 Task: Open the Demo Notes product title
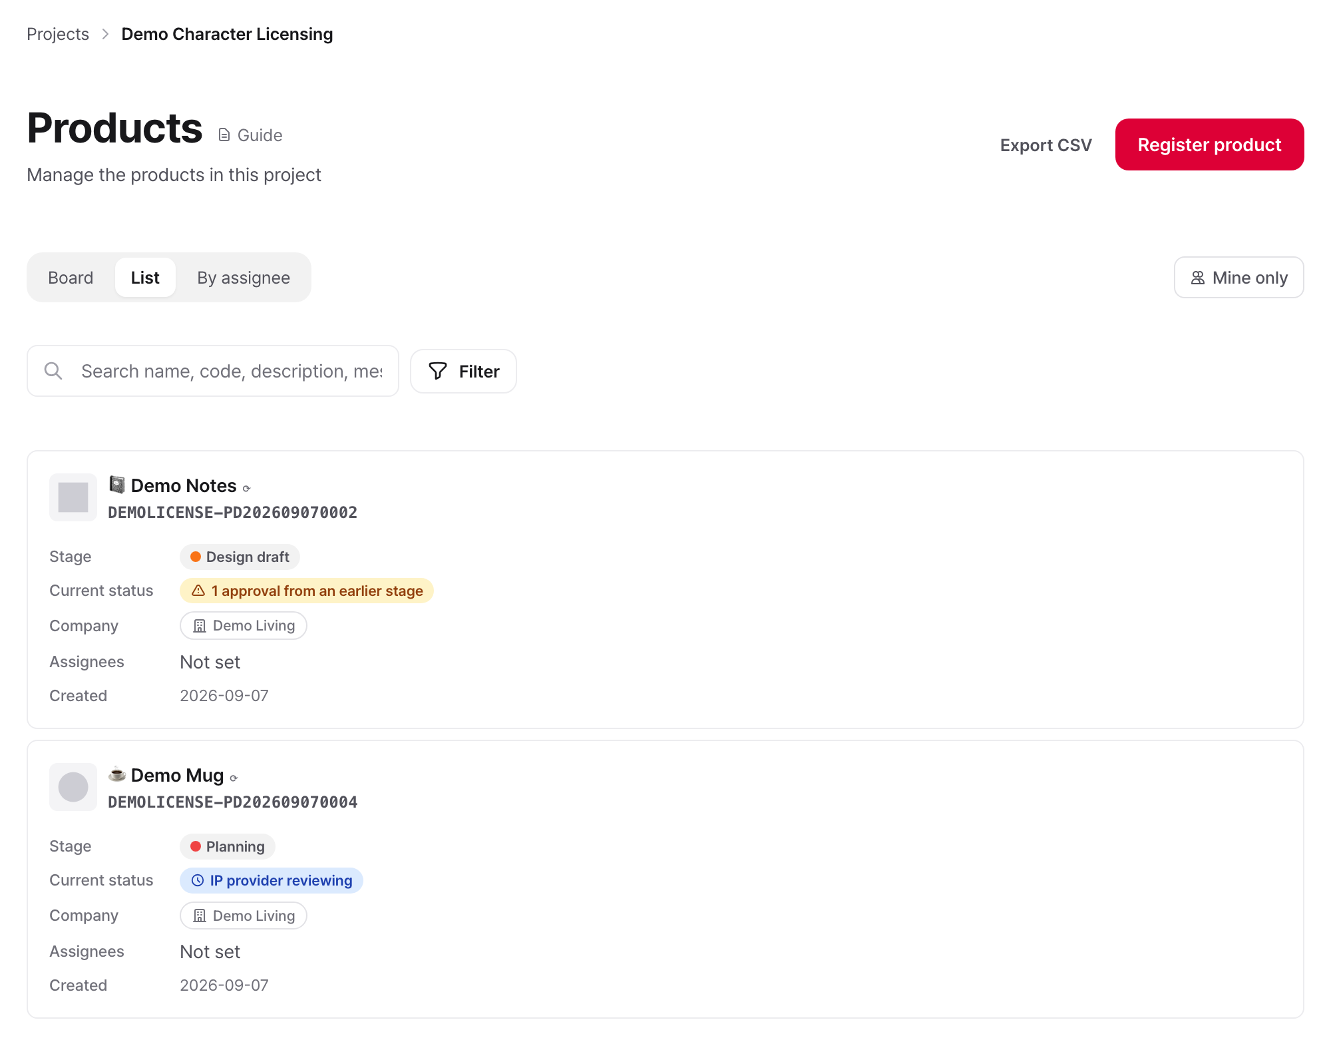184,485
